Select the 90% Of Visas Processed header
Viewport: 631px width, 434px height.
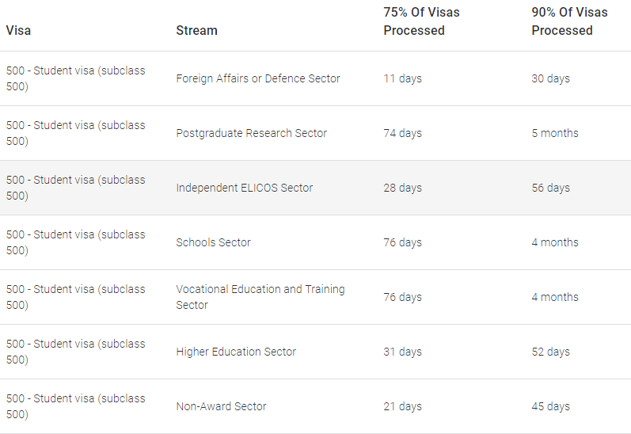[569, 21]
